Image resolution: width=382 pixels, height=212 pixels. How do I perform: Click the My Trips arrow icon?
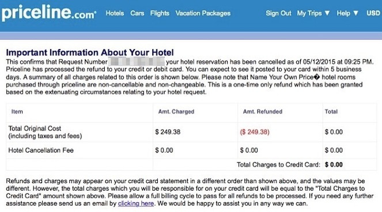[327, 13]
